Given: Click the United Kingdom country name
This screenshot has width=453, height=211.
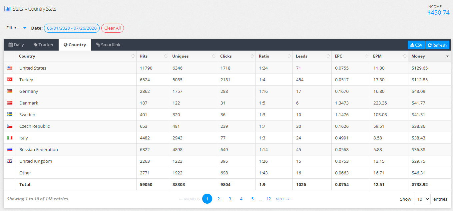Looking at the screenshot, I should point(36,161).
